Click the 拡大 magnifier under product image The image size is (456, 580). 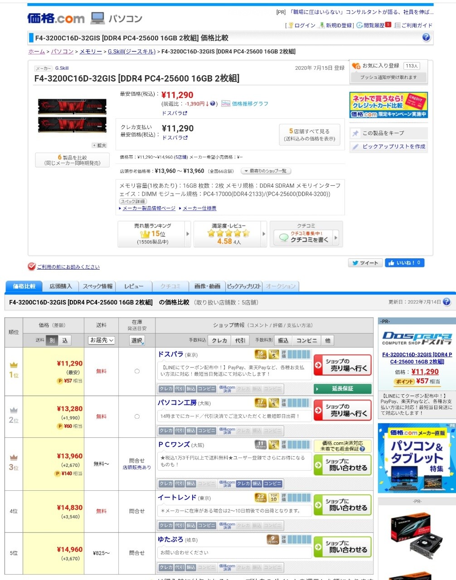pos(99,145)
